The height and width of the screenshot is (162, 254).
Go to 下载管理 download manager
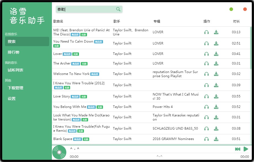15,88
